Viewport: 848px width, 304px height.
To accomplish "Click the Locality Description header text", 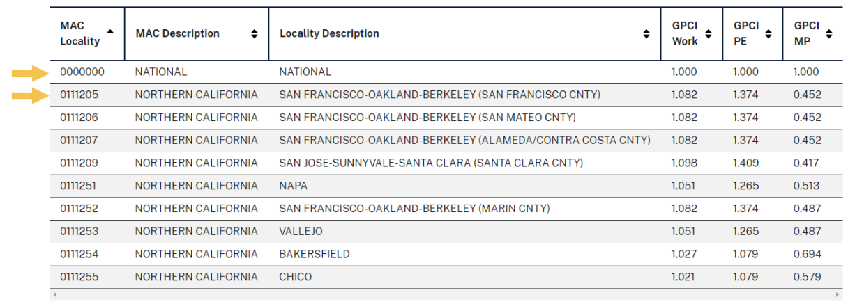I will pyautogui.click(x=329, y=33).
